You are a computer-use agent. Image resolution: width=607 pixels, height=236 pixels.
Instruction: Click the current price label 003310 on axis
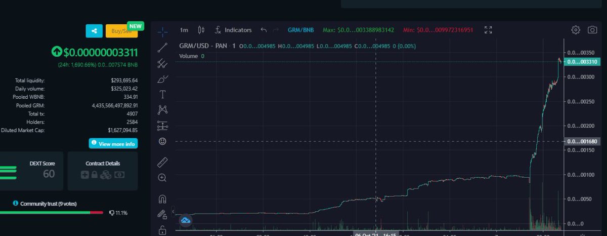click(x=582, y=62)
